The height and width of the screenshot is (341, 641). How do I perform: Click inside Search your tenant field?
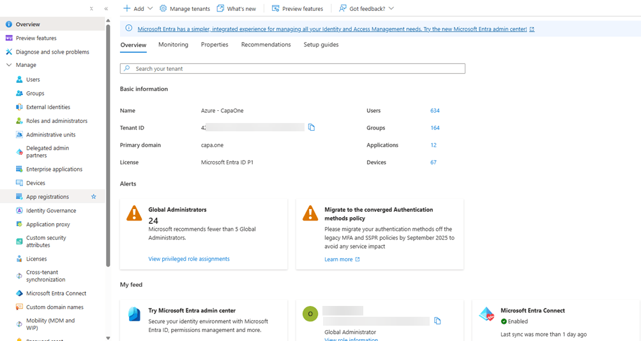(292, 69)
